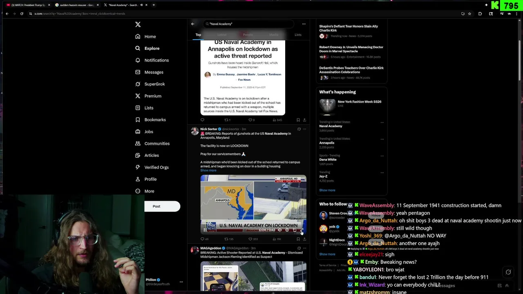The image size is (523, 294).
Task: Click the Profile person icon
Action: click(x=138, y=179)
